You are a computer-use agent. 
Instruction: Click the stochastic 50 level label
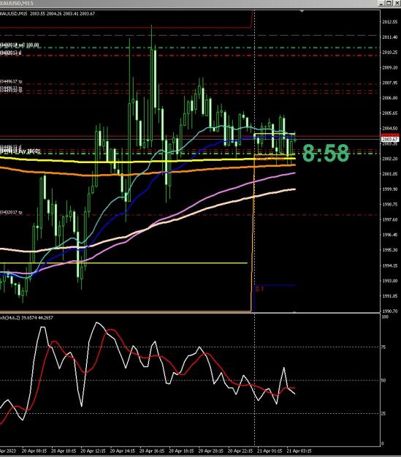(383, 380)
